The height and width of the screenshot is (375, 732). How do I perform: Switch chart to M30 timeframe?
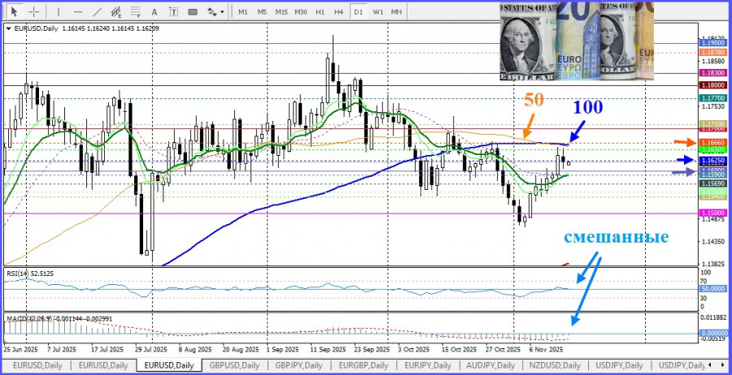pos(300,11)
